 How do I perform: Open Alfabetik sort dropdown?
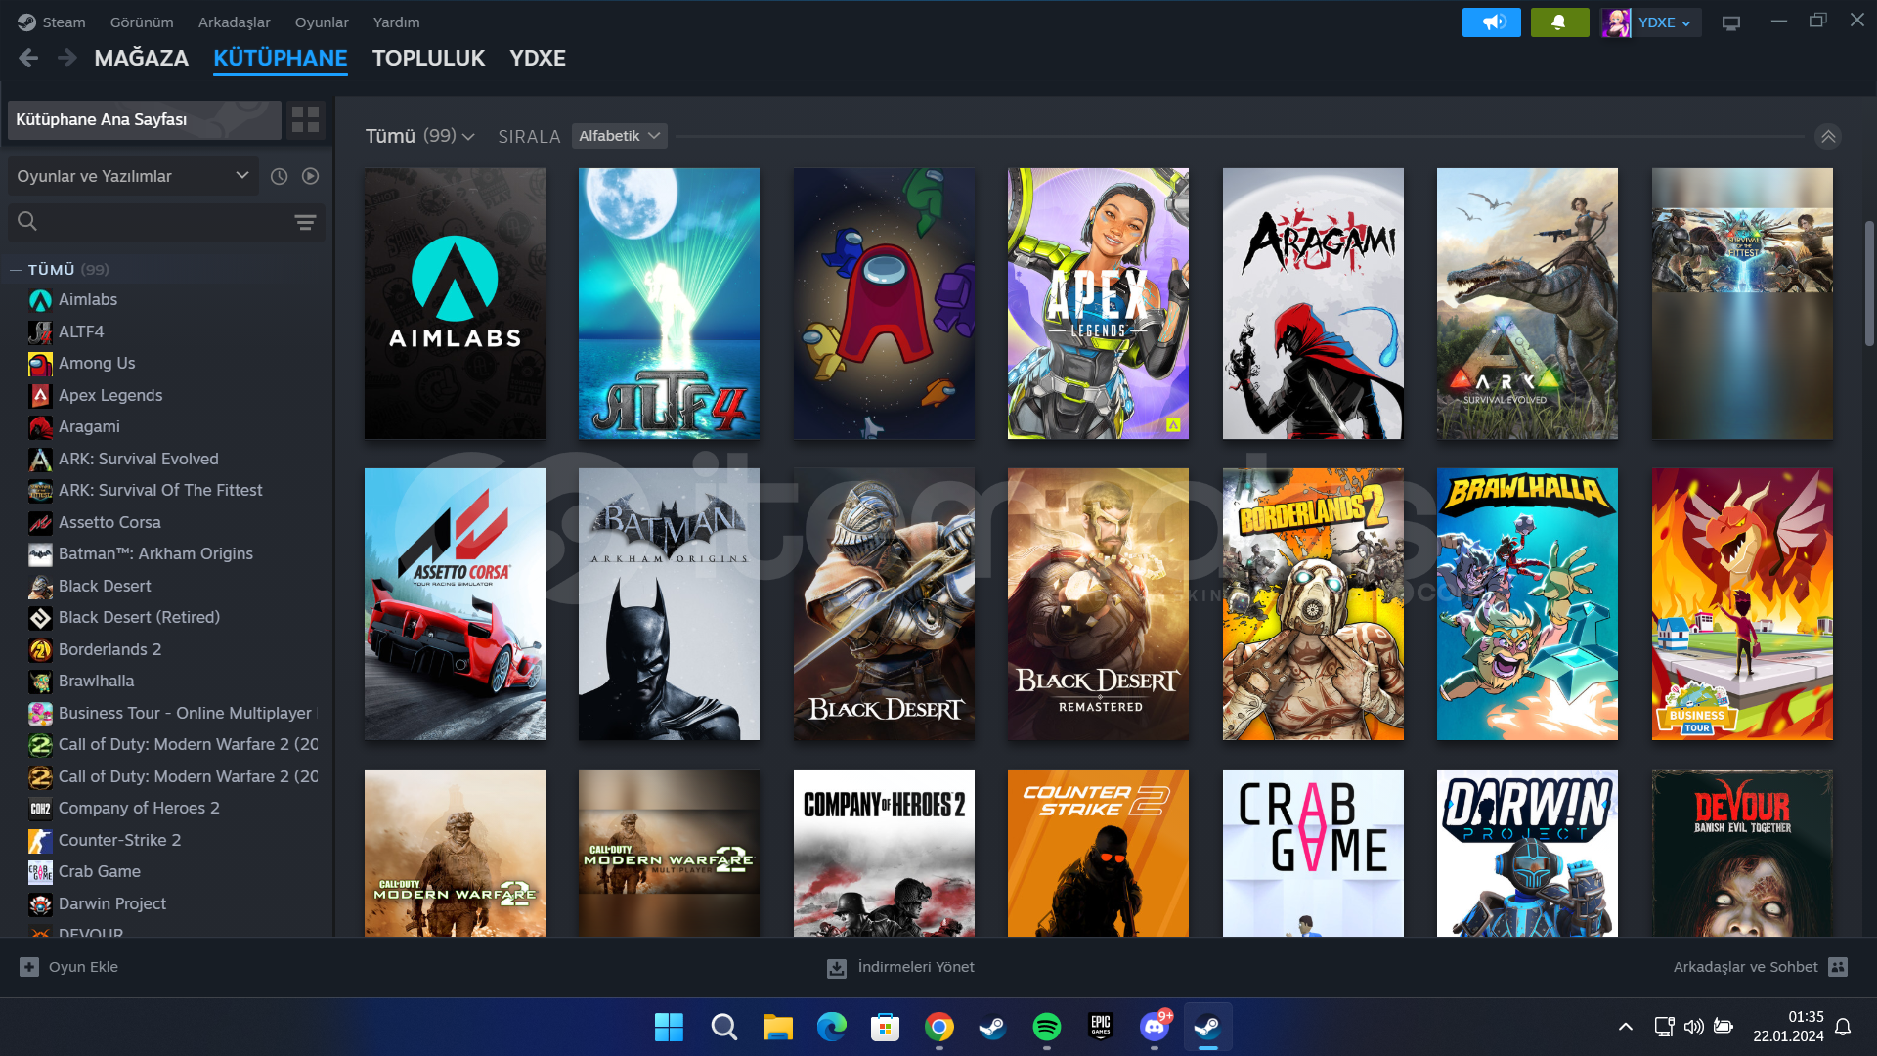coord(620,136)
